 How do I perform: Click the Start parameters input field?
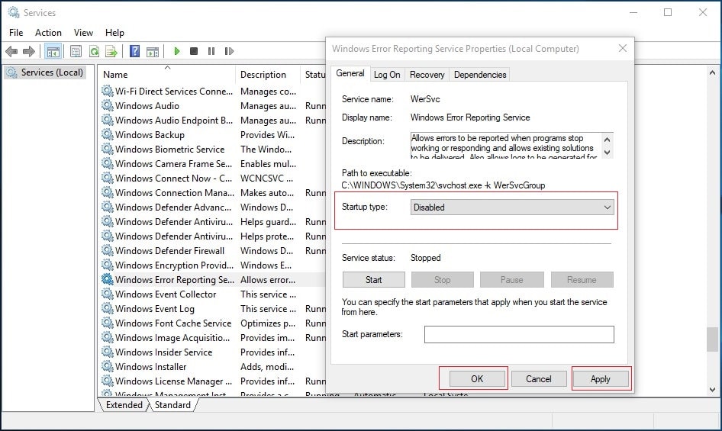point(519,334)
